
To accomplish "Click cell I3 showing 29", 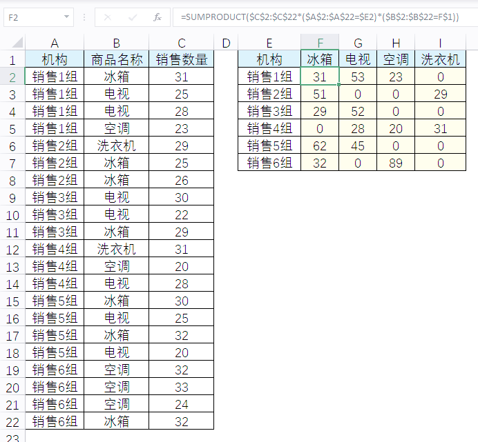I will point(440,94).
